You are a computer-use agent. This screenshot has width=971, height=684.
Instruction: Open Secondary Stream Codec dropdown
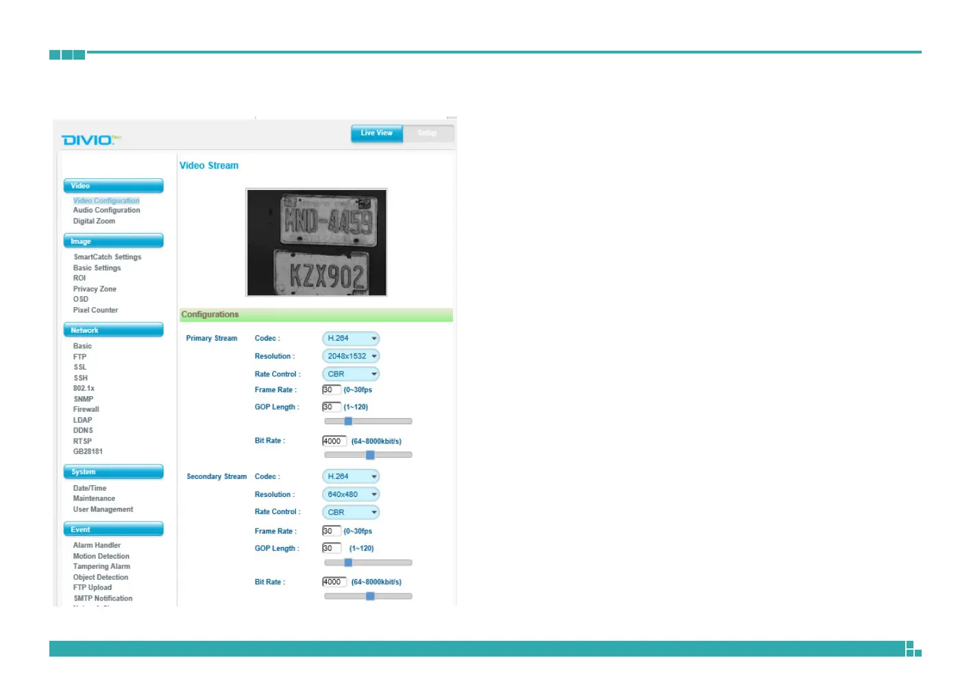coord(351,476)
